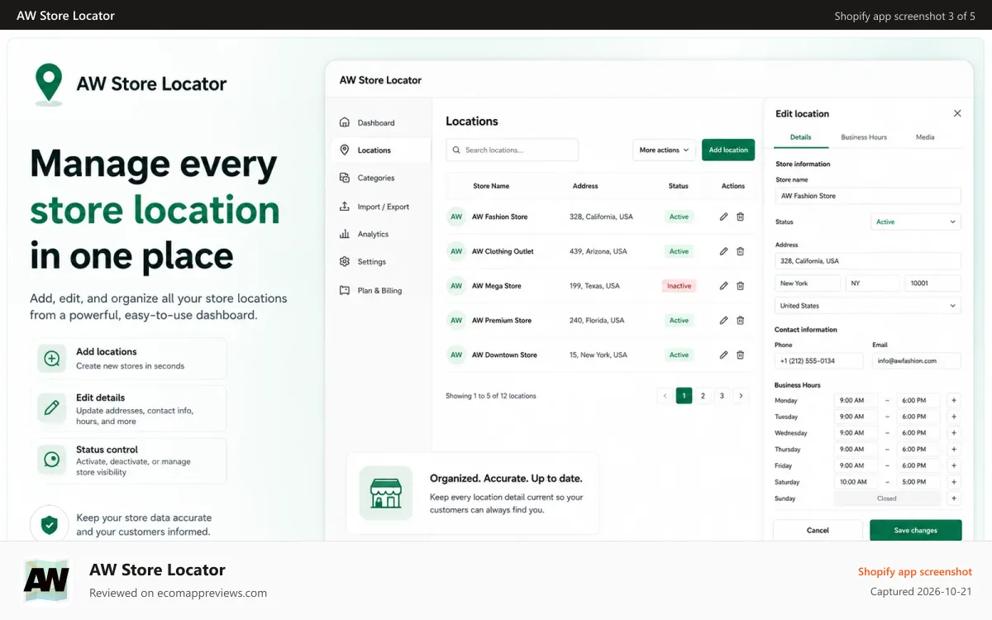
Task: Add hours slot for Sunday with plus
Action: [x=954, y=498]
